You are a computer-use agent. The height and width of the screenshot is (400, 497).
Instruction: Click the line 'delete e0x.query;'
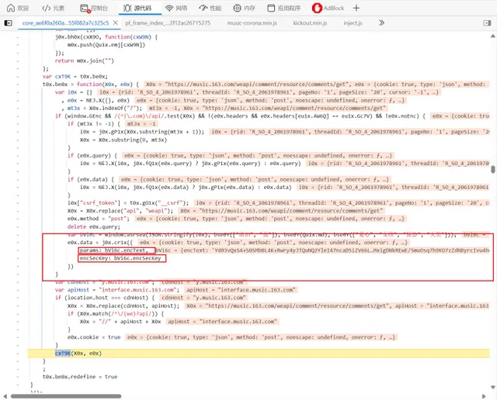pos(94,226)
